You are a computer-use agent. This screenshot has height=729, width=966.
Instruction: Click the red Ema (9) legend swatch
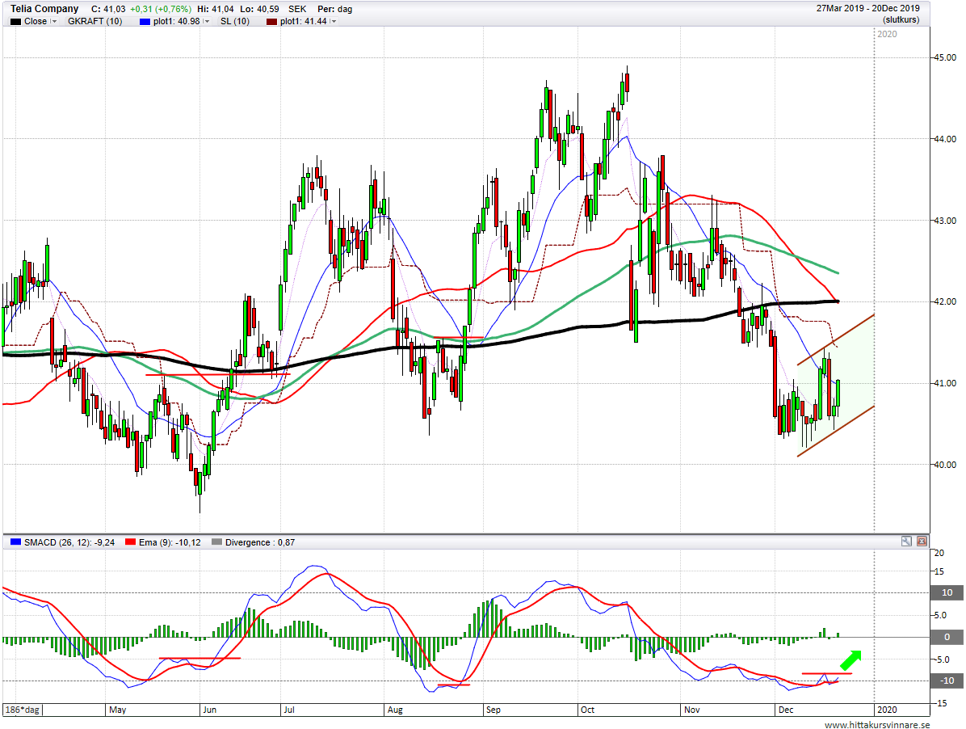[130, 542]
